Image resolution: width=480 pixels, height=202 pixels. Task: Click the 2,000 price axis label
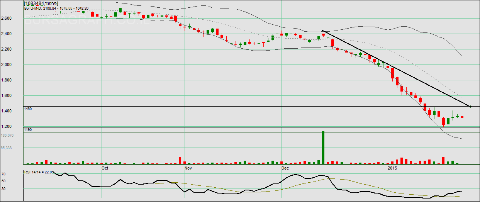(x=7, y=65)
